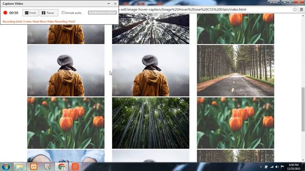Click the Finish recording button
The image size is (305, 171).
pyautogui.click(x=30, y=13)
